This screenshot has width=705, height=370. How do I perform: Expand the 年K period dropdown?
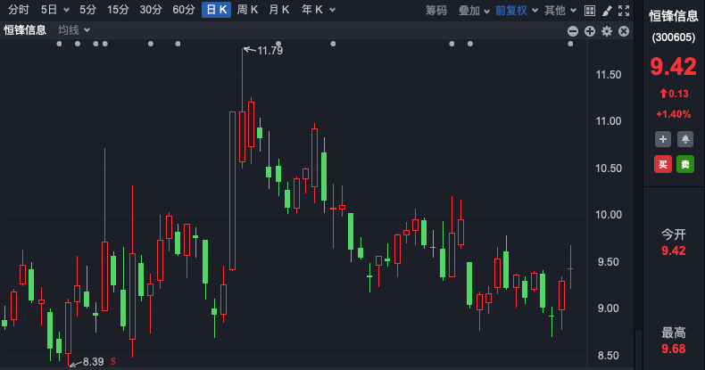332,10
